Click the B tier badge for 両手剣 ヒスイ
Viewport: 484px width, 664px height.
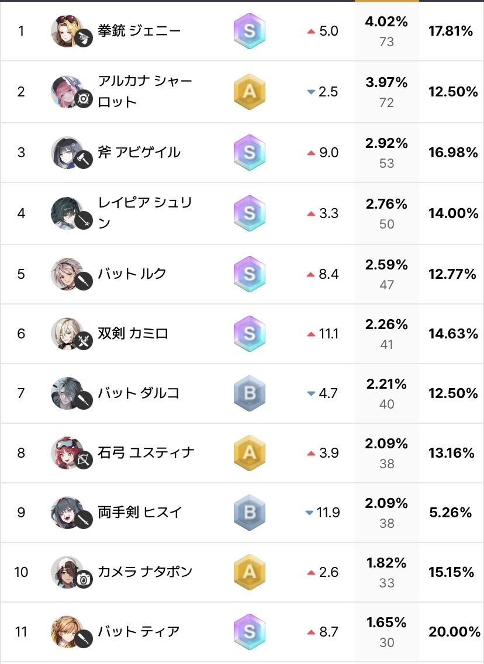tap(250, 513)
